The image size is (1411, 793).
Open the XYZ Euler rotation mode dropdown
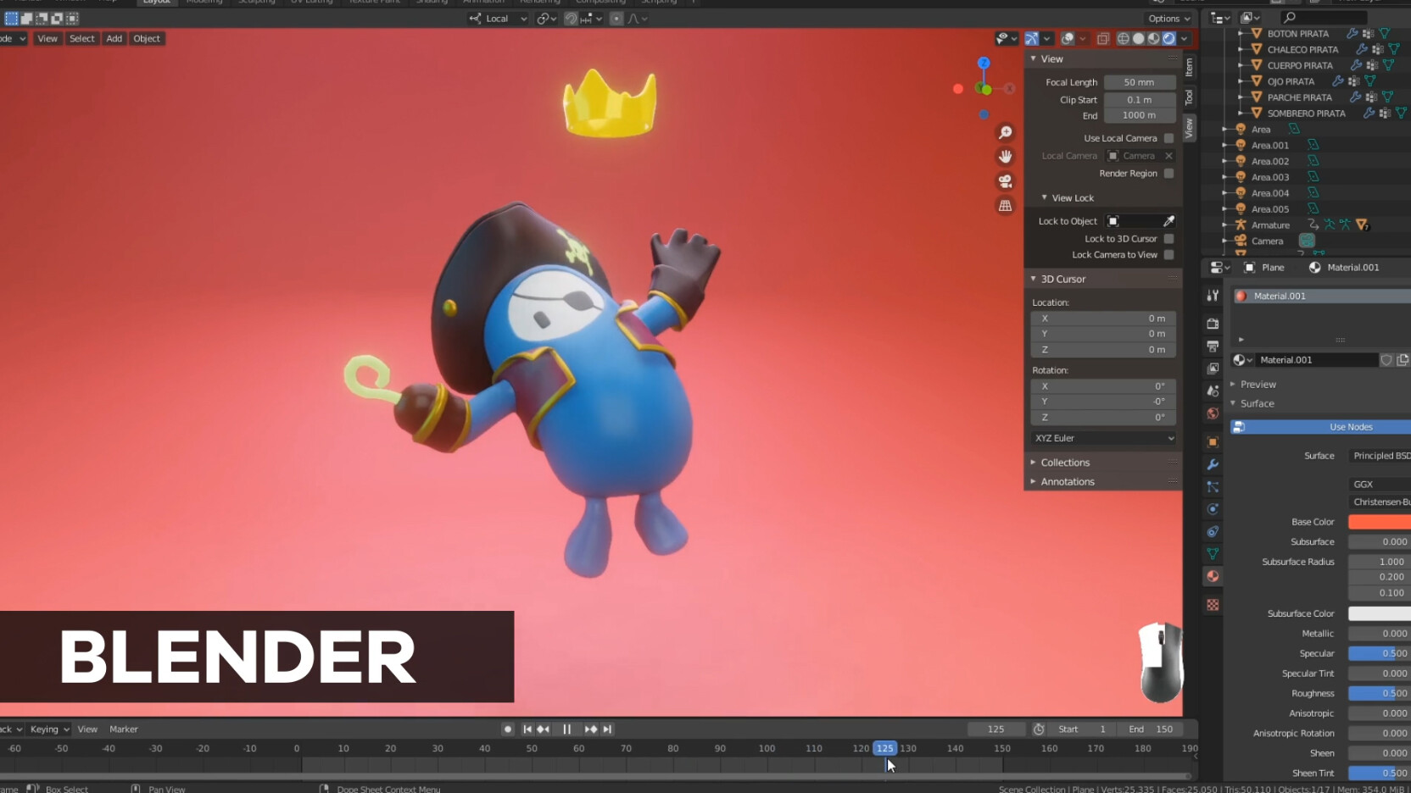tap(1101, 438)
